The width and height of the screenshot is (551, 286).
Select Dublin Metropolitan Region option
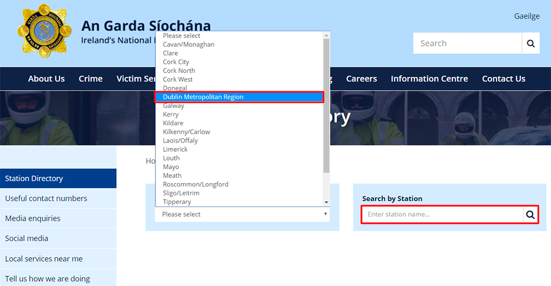click(239, 97)
